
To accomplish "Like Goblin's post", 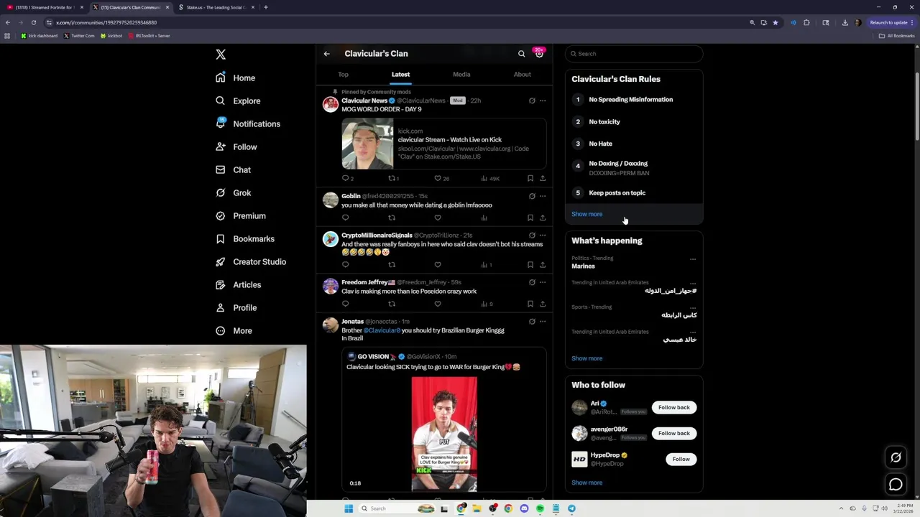I will 438,218.
